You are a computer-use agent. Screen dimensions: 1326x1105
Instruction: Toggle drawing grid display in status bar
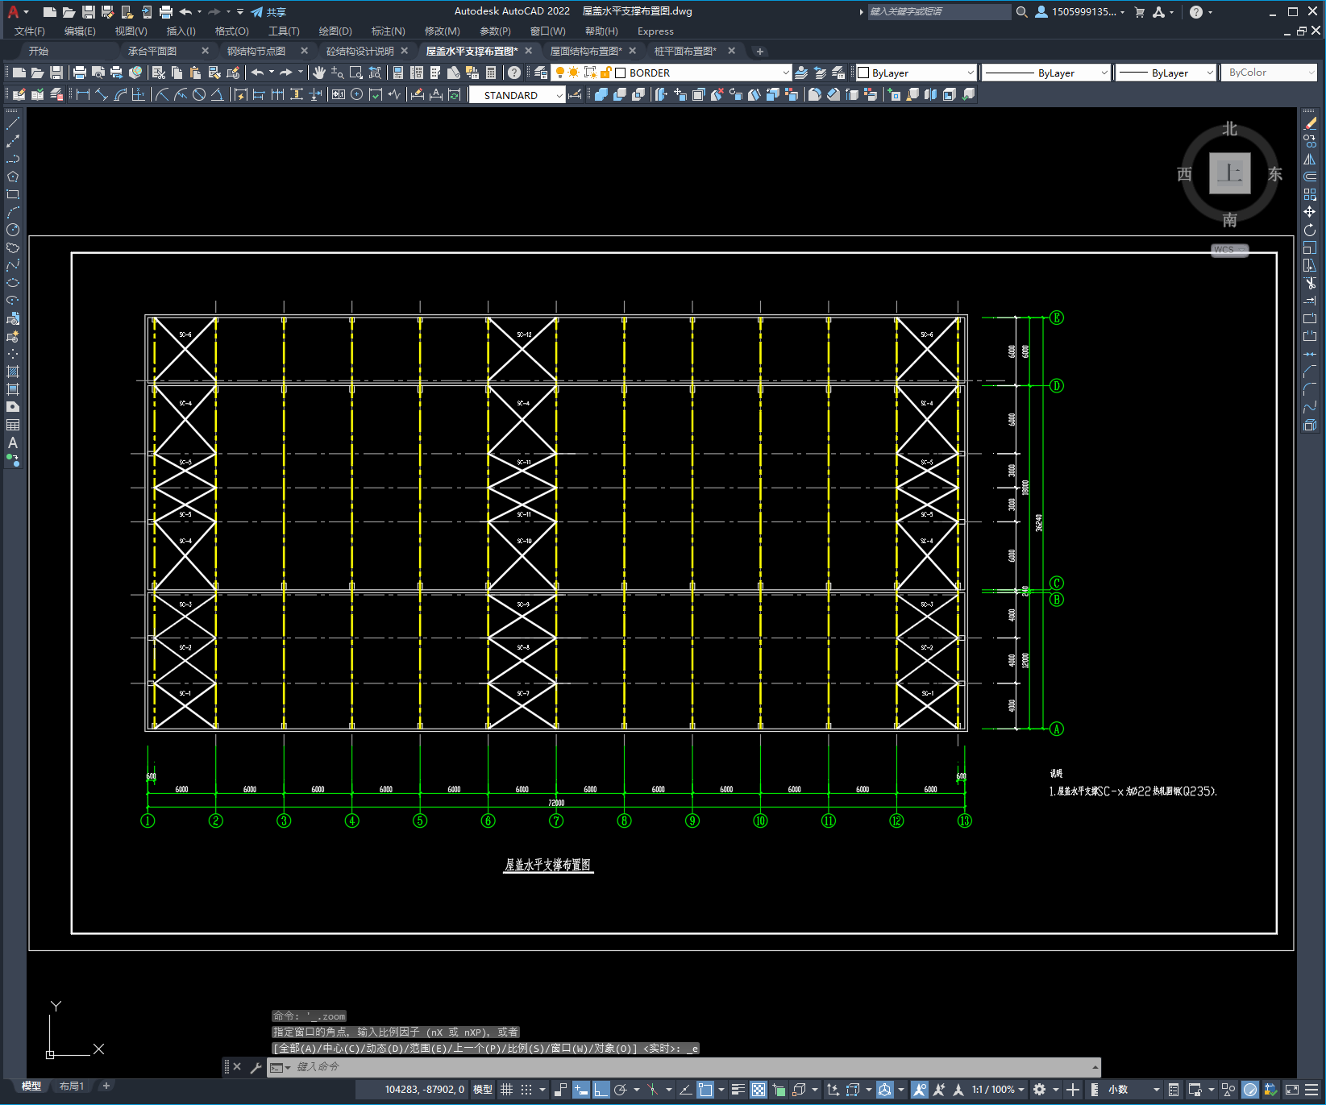point(507,1090)
